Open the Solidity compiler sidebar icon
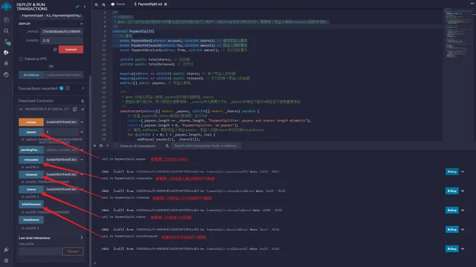476x267 pixels. 7,42
